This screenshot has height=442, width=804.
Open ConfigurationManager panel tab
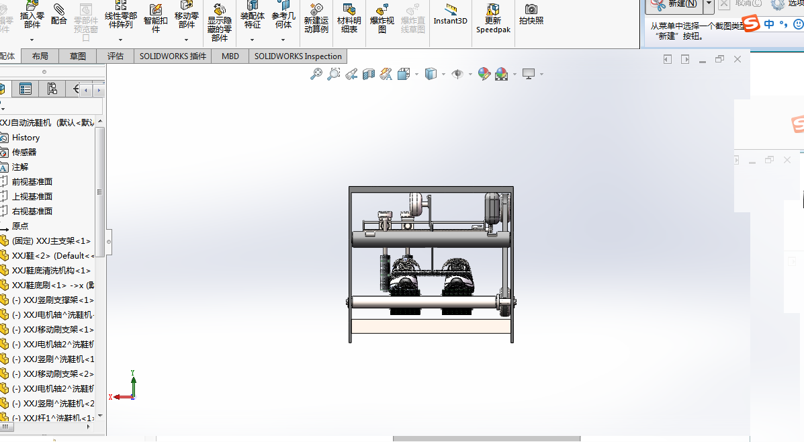coord(52,89)
